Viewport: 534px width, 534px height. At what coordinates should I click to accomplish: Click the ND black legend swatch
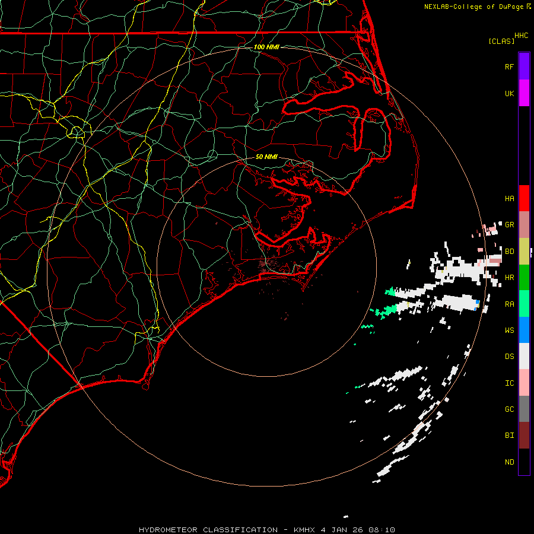pos(524,462)
